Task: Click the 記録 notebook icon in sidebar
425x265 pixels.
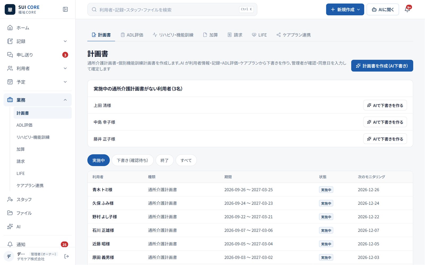Action: pyautogui.click(x=10, y=41)
